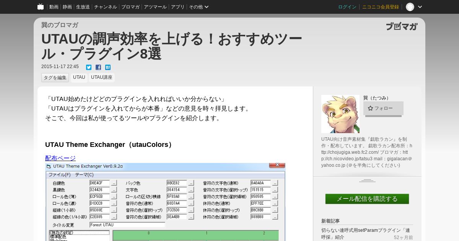
Task: Open the UTAU tag
Action: click(x=79, y=77)
